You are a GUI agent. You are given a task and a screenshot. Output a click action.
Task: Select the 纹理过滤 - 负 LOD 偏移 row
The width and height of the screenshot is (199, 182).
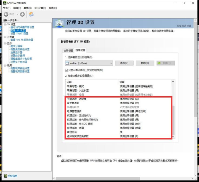[x=118, y=124]
